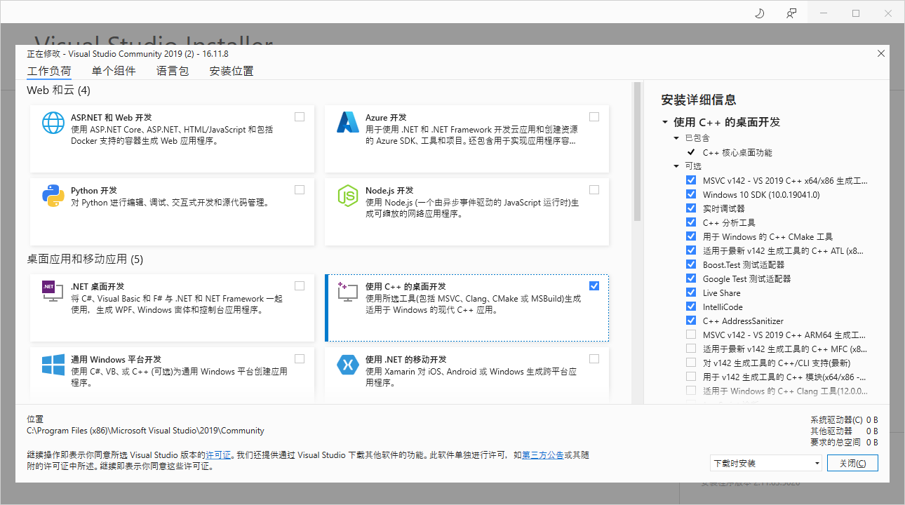This screenshot has width=905, height=505.
Task: Select the Python 开发 workload card
Action: 172,212
